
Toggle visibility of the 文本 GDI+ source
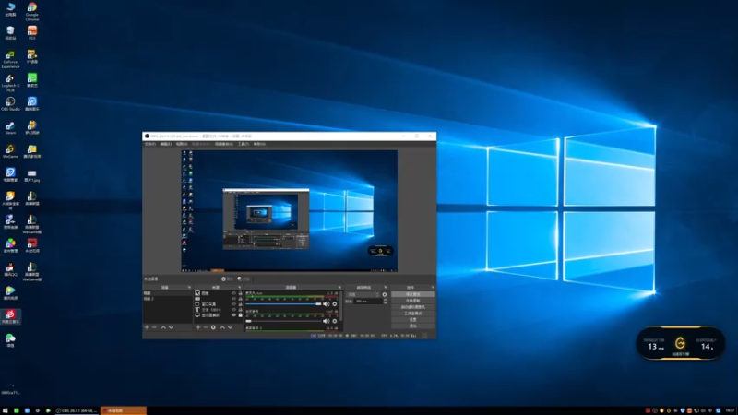[233, 310]
